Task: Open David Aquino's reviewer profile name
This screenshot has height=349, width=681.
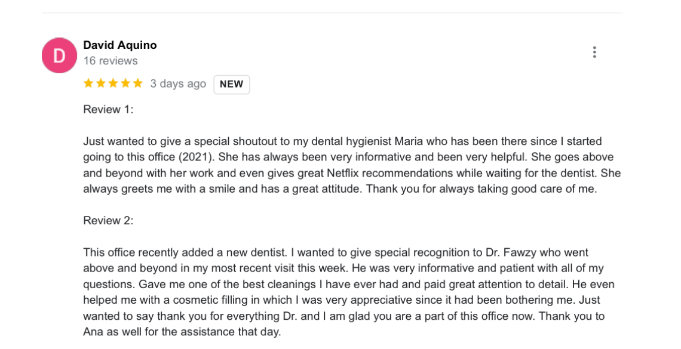Action: (120, 45)
